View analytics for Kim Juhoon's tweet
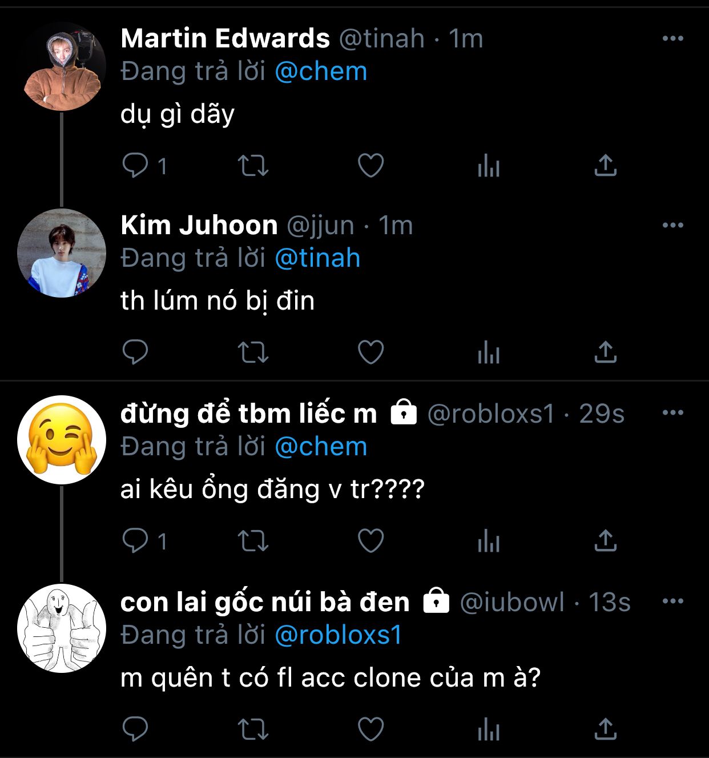709x758 pixels. coord(489,352)
